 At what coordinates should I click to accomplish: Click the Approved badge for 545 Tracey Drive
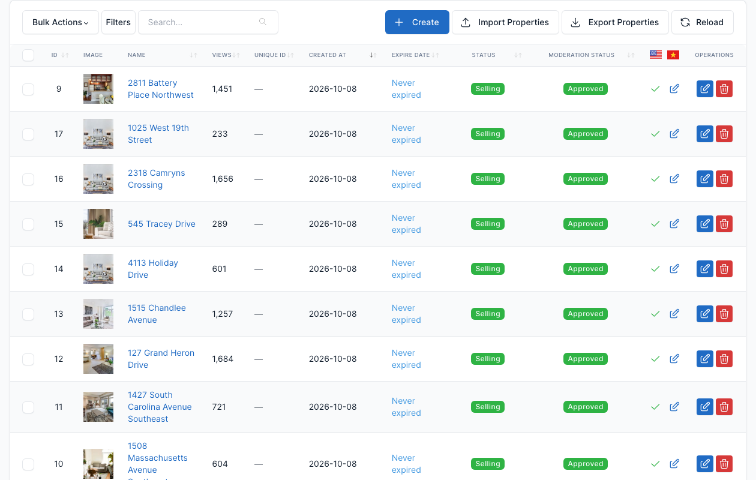[586, 224]
